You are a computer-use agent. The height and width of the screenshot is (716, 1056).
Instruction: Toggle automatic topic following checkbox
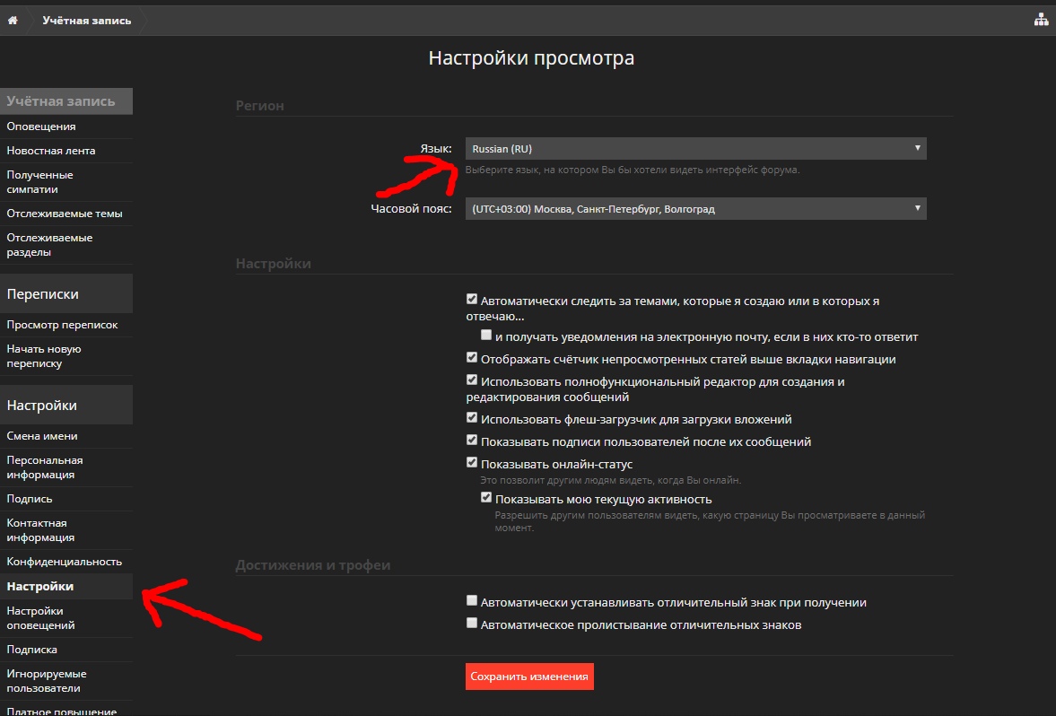pos(472,300)
